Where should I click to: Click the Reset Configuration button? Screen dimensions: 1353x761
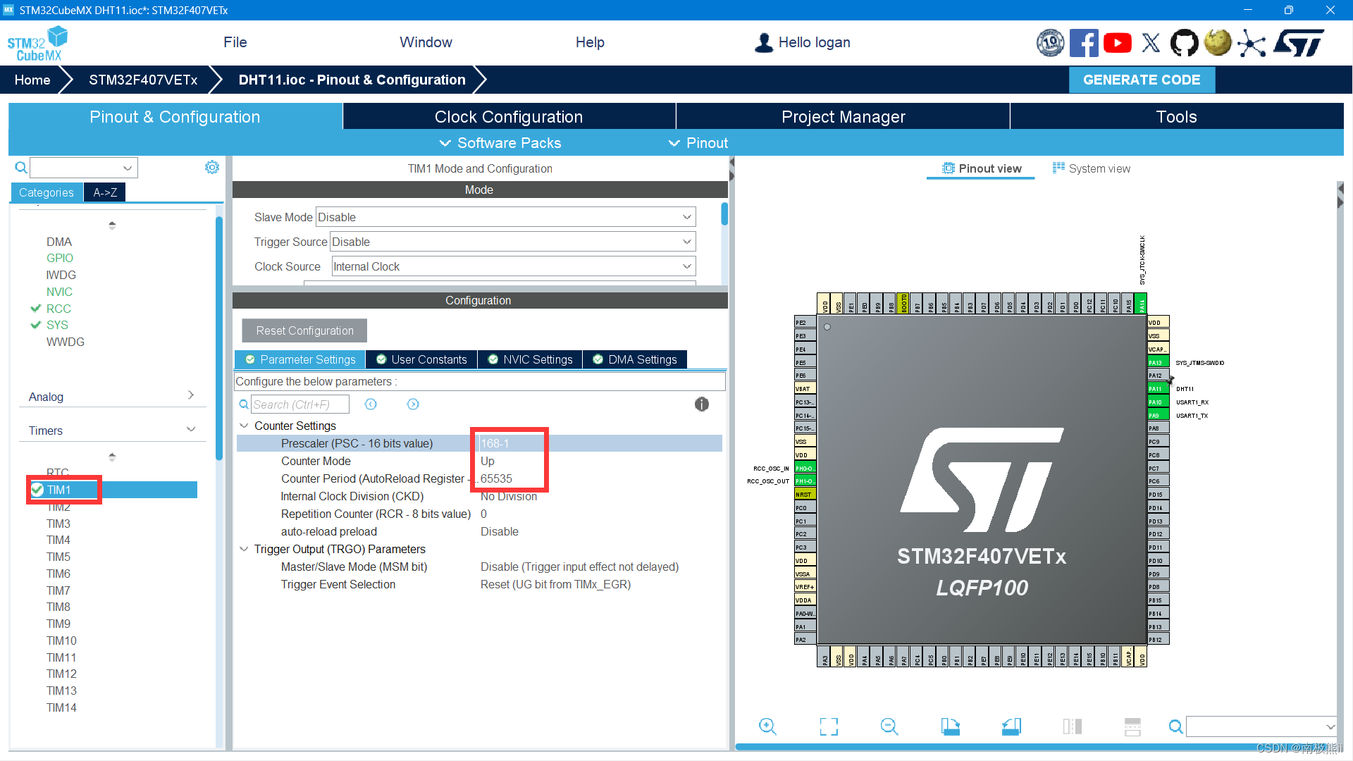coord(304,330)
